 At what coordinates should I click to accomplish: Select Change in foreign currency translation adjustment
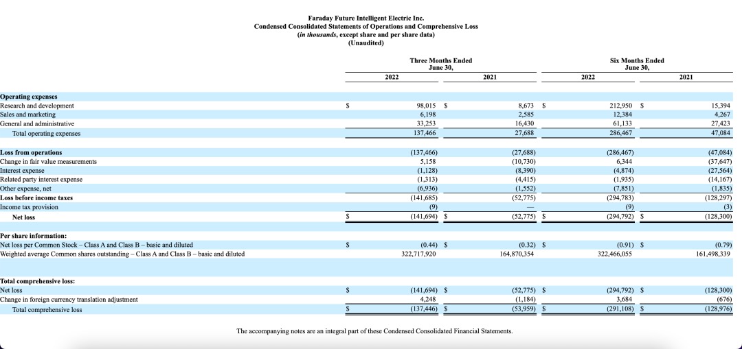(x=69, y=300)
